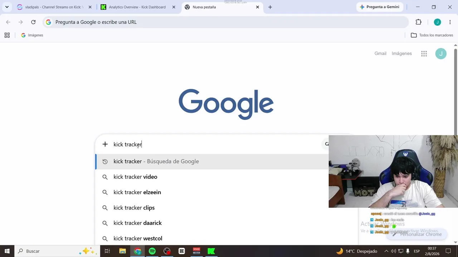This screenshot has height=257, width=458.
Task: Open a new tab with the plus button
Action: coord(270,7)
